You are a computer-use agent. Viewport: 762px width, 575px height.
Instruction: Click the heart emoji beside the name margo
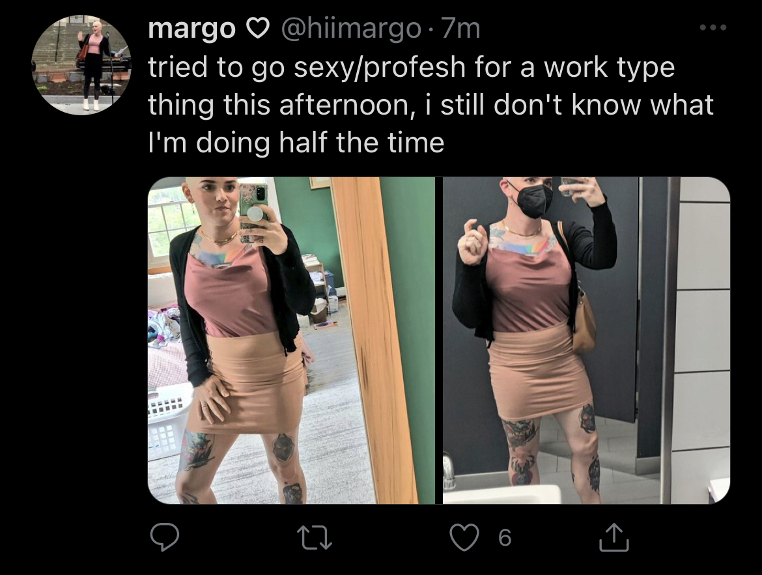click(258, 29)
